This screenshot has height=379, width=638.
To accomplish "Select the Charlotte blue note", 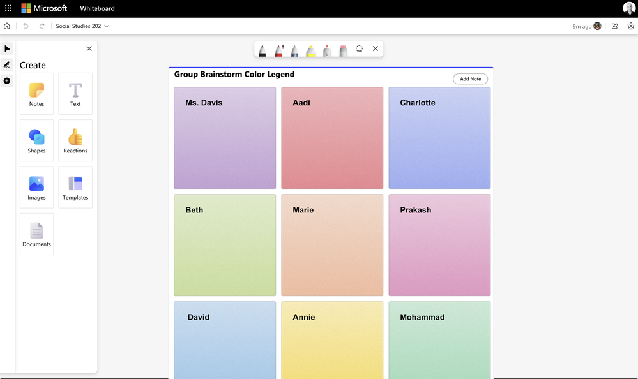I will (x=439, y=138).
